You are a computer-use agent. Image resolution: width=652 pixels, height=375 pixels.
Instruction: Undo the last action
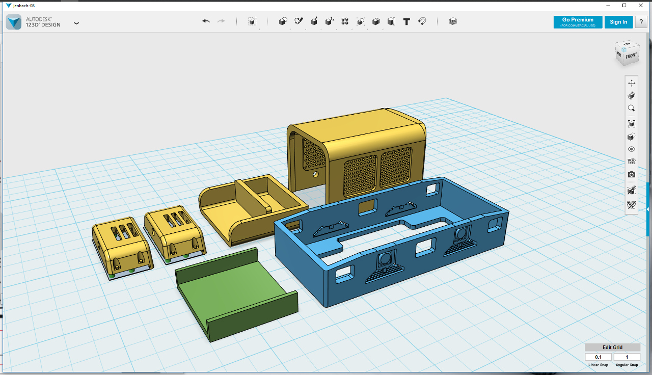(x=206, y=21)
